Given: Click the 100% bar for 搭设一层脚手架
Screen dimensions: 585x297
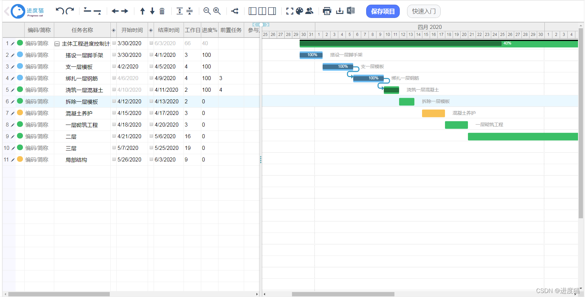Looking at the screenshot, I should pyautogui.click(x=311, y=55).
